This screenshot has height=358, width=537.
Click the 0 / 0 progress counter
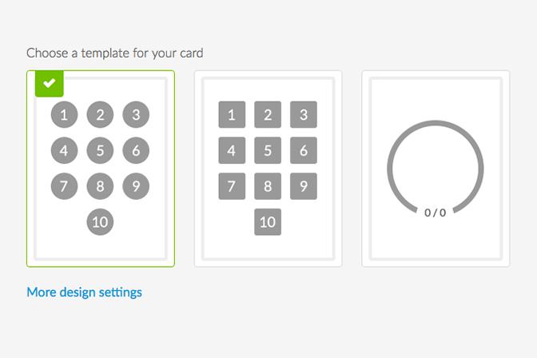click(x=436, y=213)
